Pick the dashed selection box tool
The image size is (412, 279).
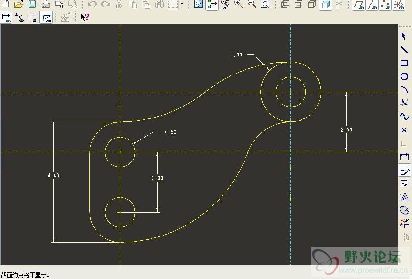[173, 4]
